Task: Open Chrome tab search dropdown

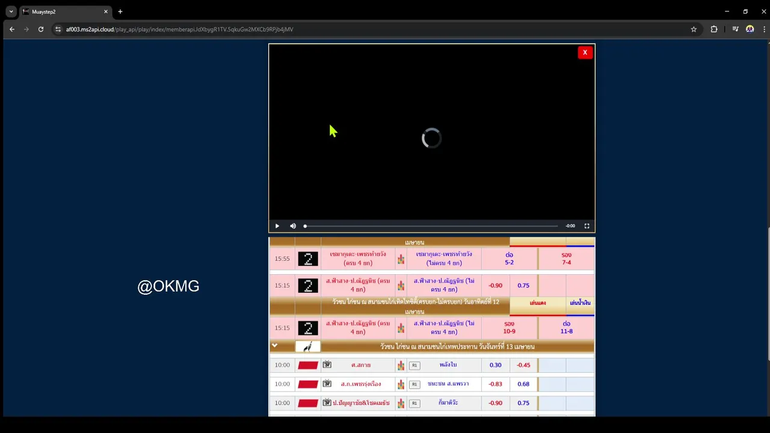Action: coord(11,11)
